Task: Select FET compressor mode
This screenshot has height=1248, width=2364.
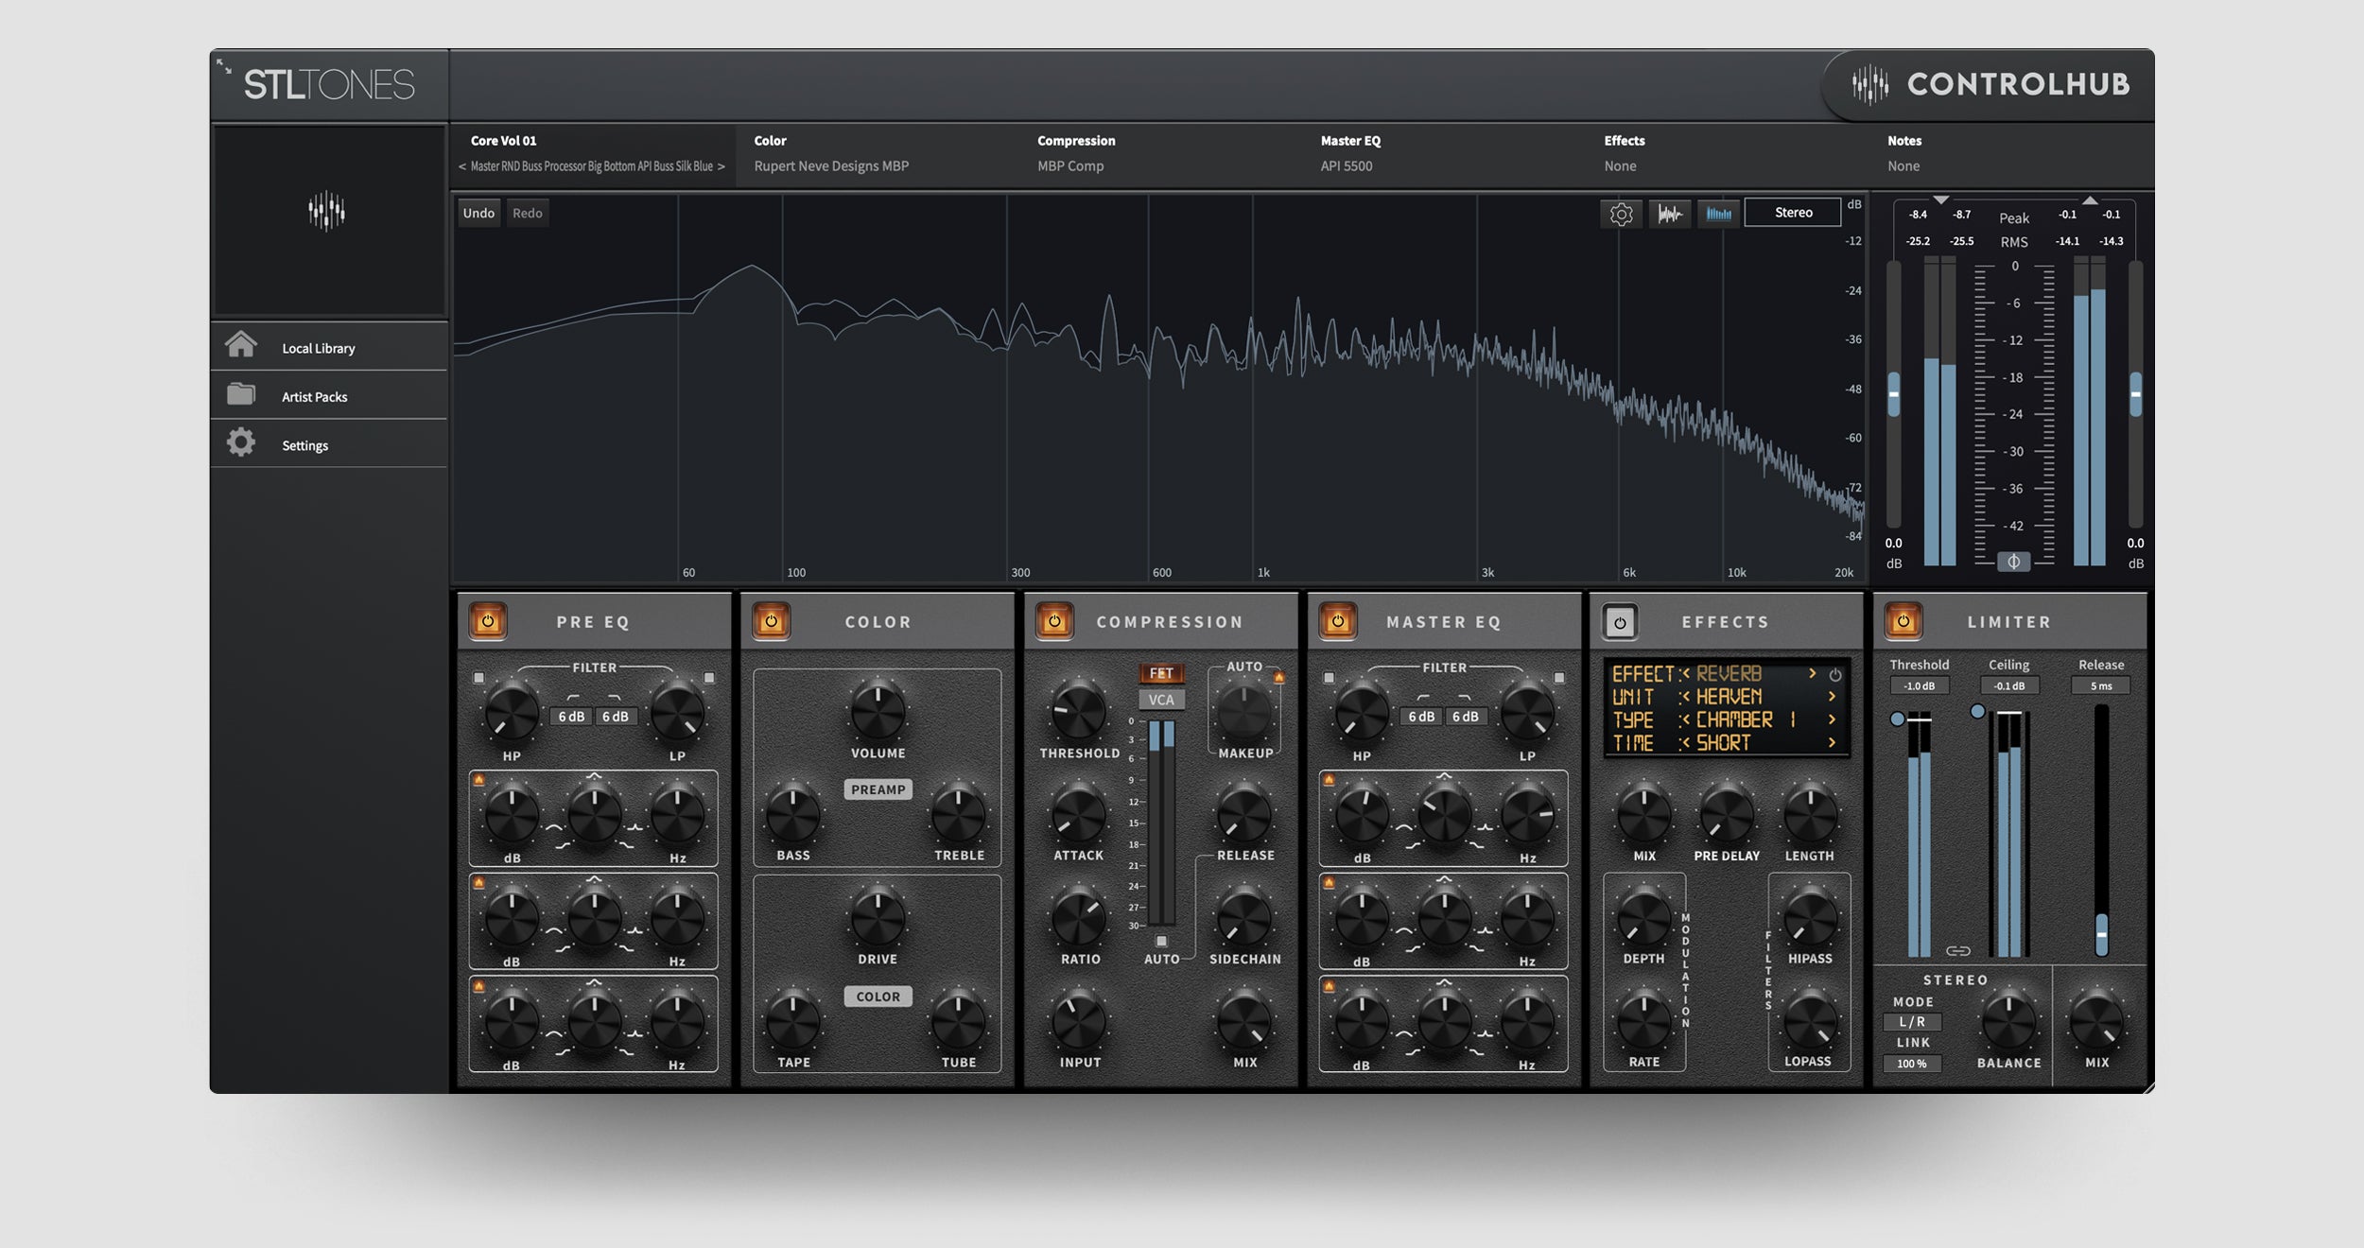Action: pyautogui.click(x=1161, y=673)
